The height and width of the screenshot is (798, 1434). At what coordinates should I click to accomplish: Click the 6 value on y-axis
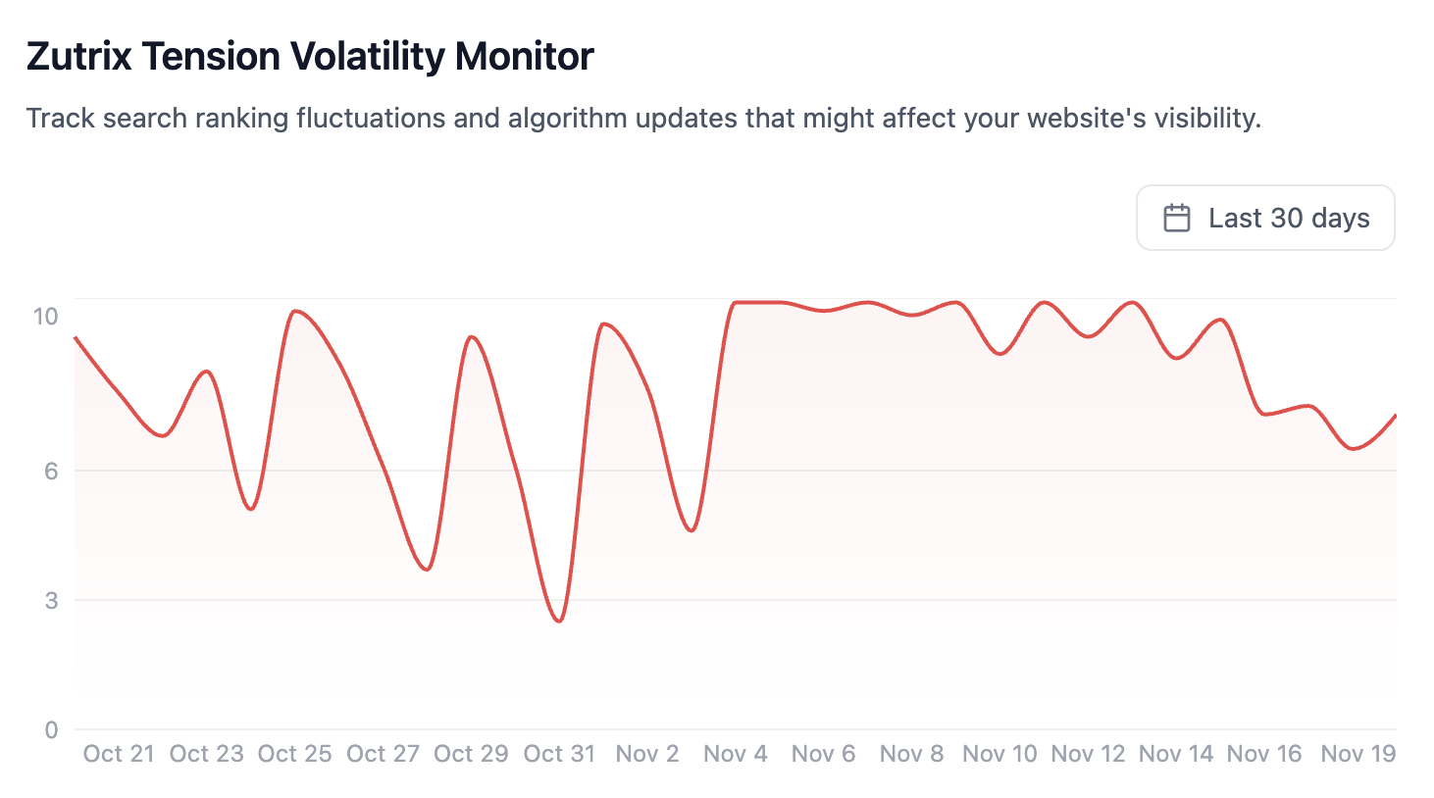[x=51, y=471]
